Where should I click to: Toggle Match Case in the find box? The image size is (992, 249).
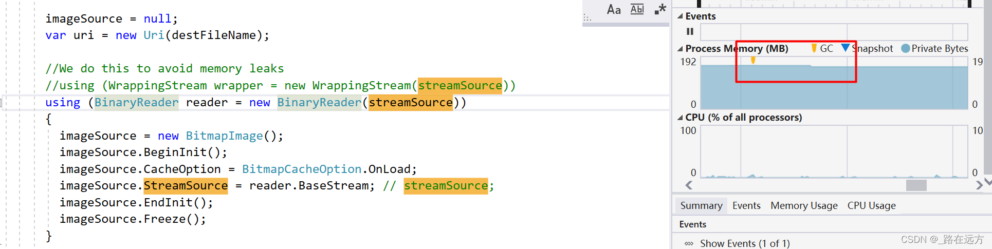614,10
